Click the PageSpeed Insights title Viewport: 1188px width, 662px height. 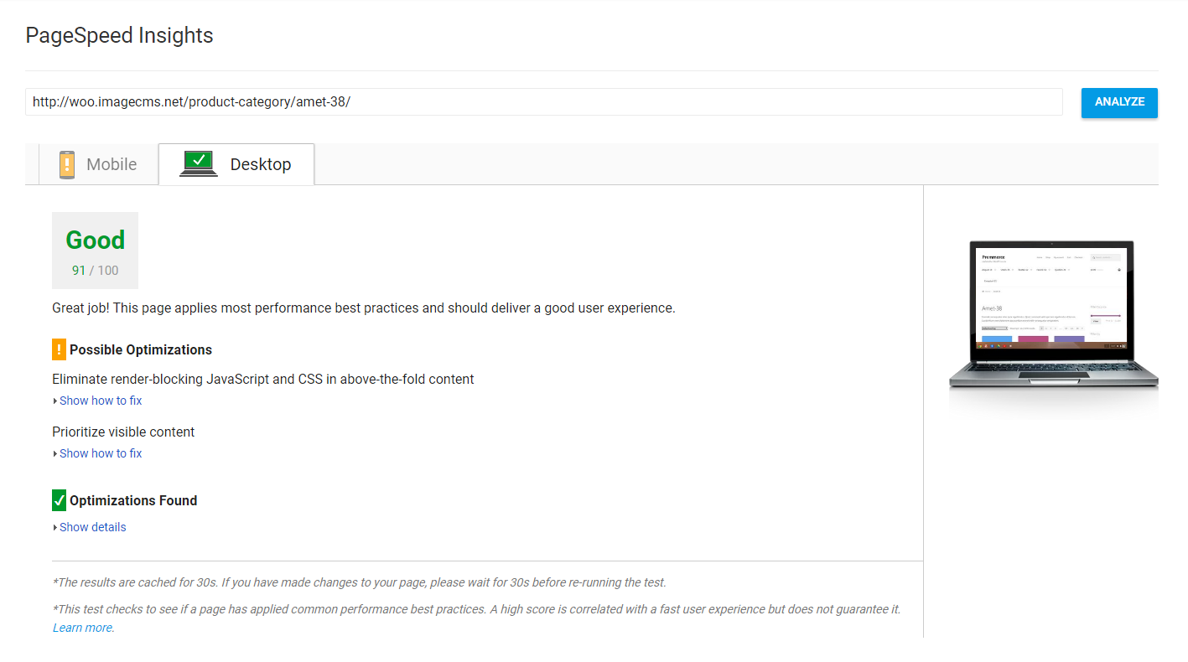[119, 36]
